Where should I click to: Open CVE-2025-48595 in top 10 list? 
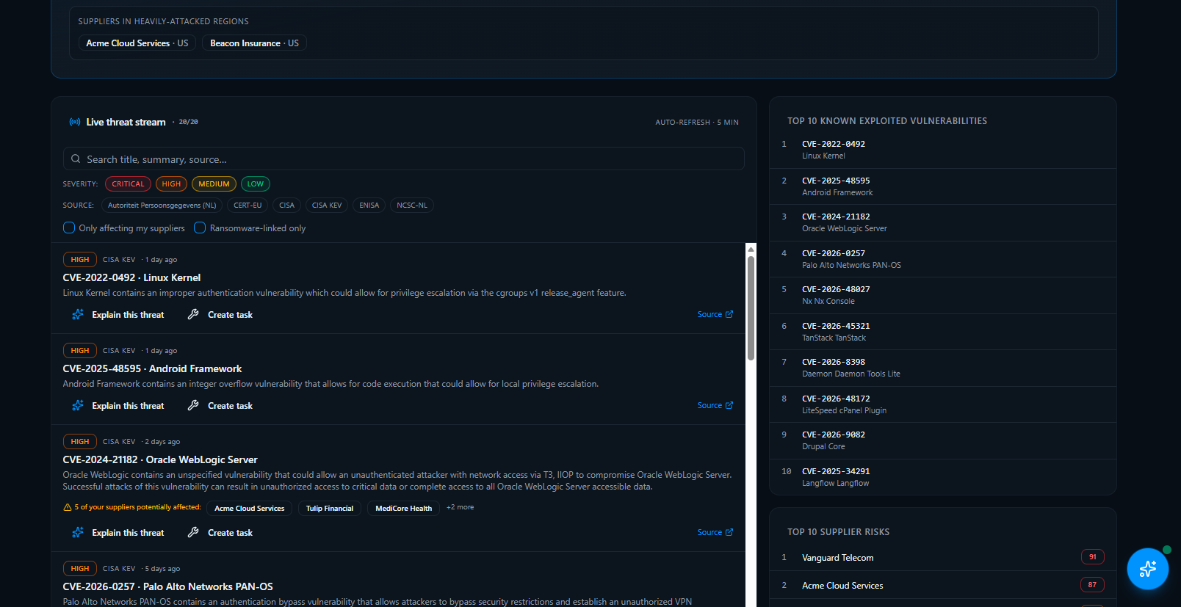[943, 186]
